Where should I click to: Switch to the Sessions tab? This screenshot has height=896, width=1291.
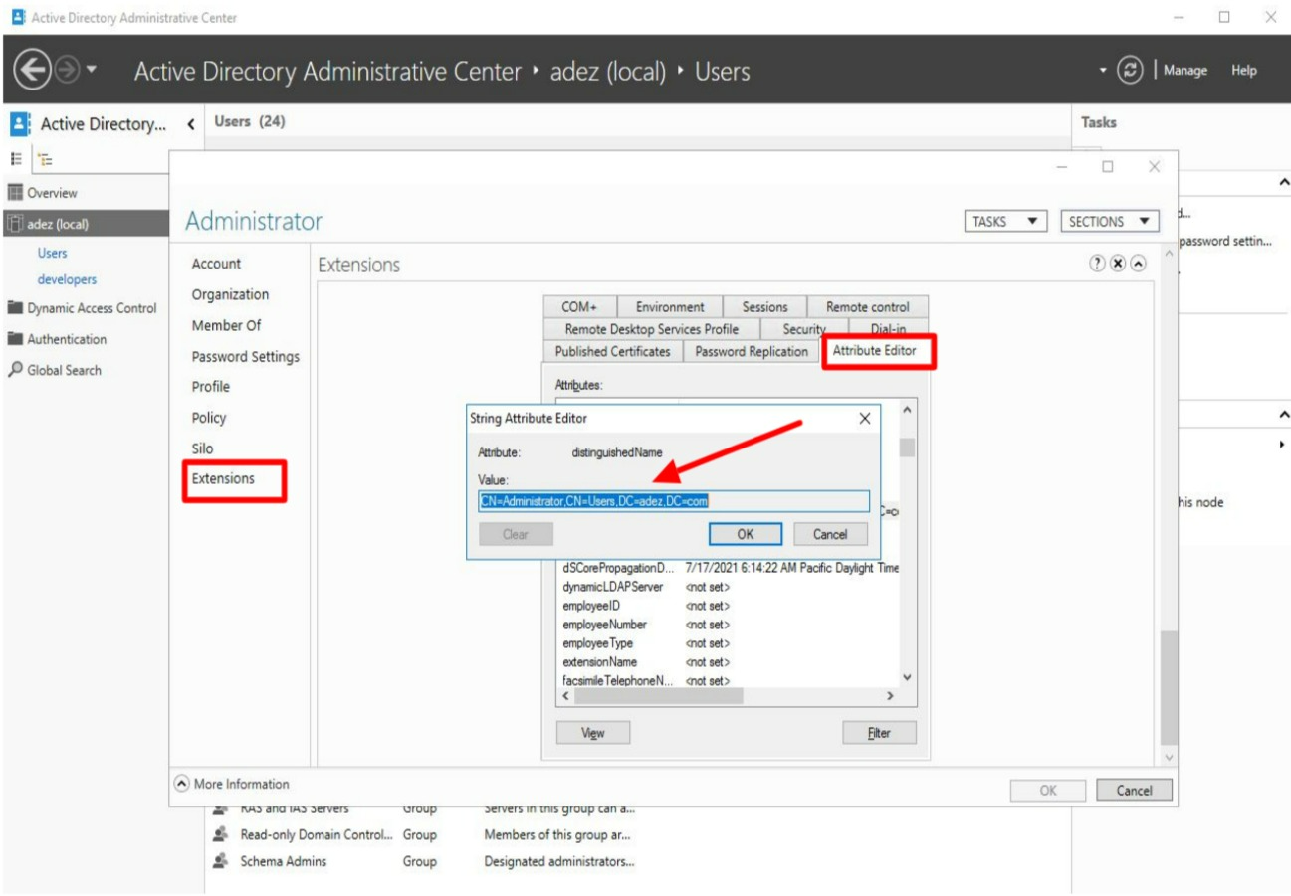[764, 307]
